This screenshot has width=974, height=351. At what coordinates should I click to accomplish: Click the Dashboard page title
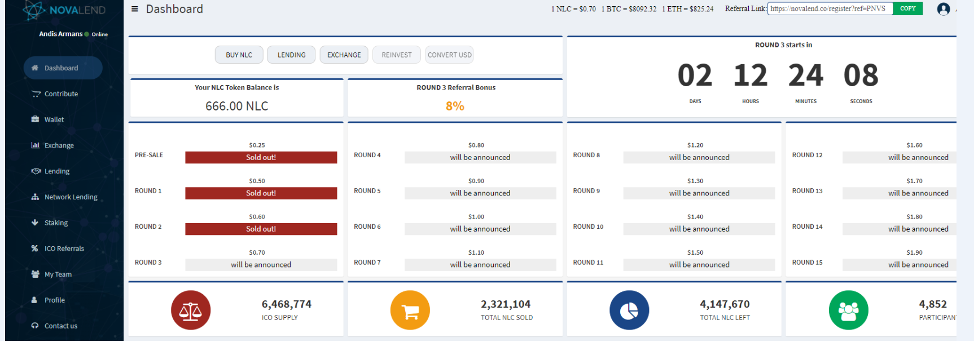click(x=174, y=9)
